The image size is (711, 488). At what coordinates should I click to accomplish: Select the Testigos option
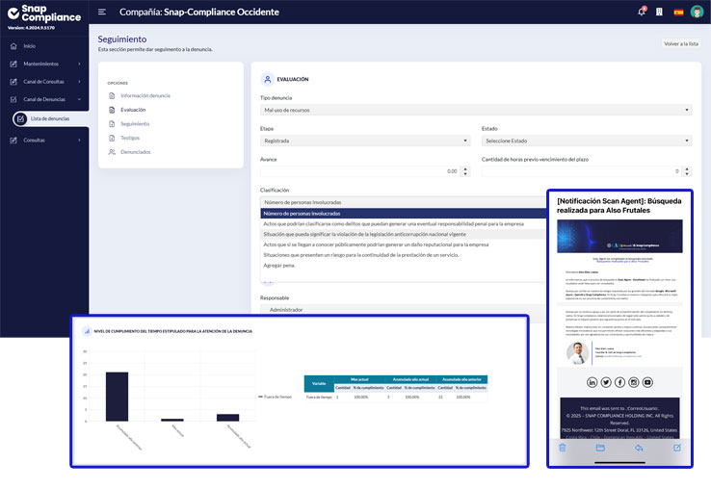(130, 138)
